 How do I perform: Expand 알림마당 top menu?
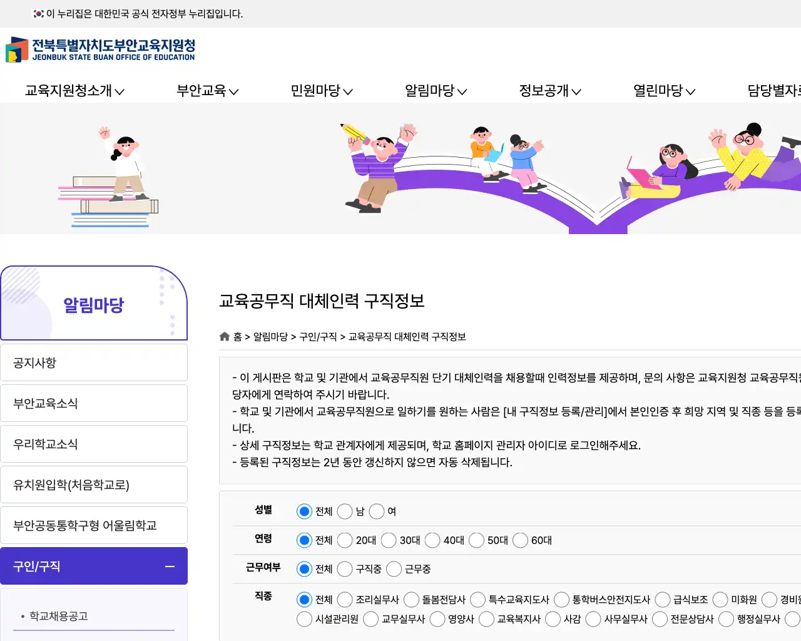coord(436,91)
